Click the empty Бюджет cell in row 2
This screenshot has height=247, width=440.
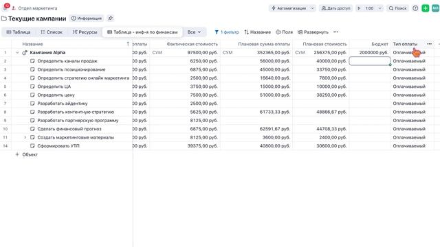(x=370, y=61)
